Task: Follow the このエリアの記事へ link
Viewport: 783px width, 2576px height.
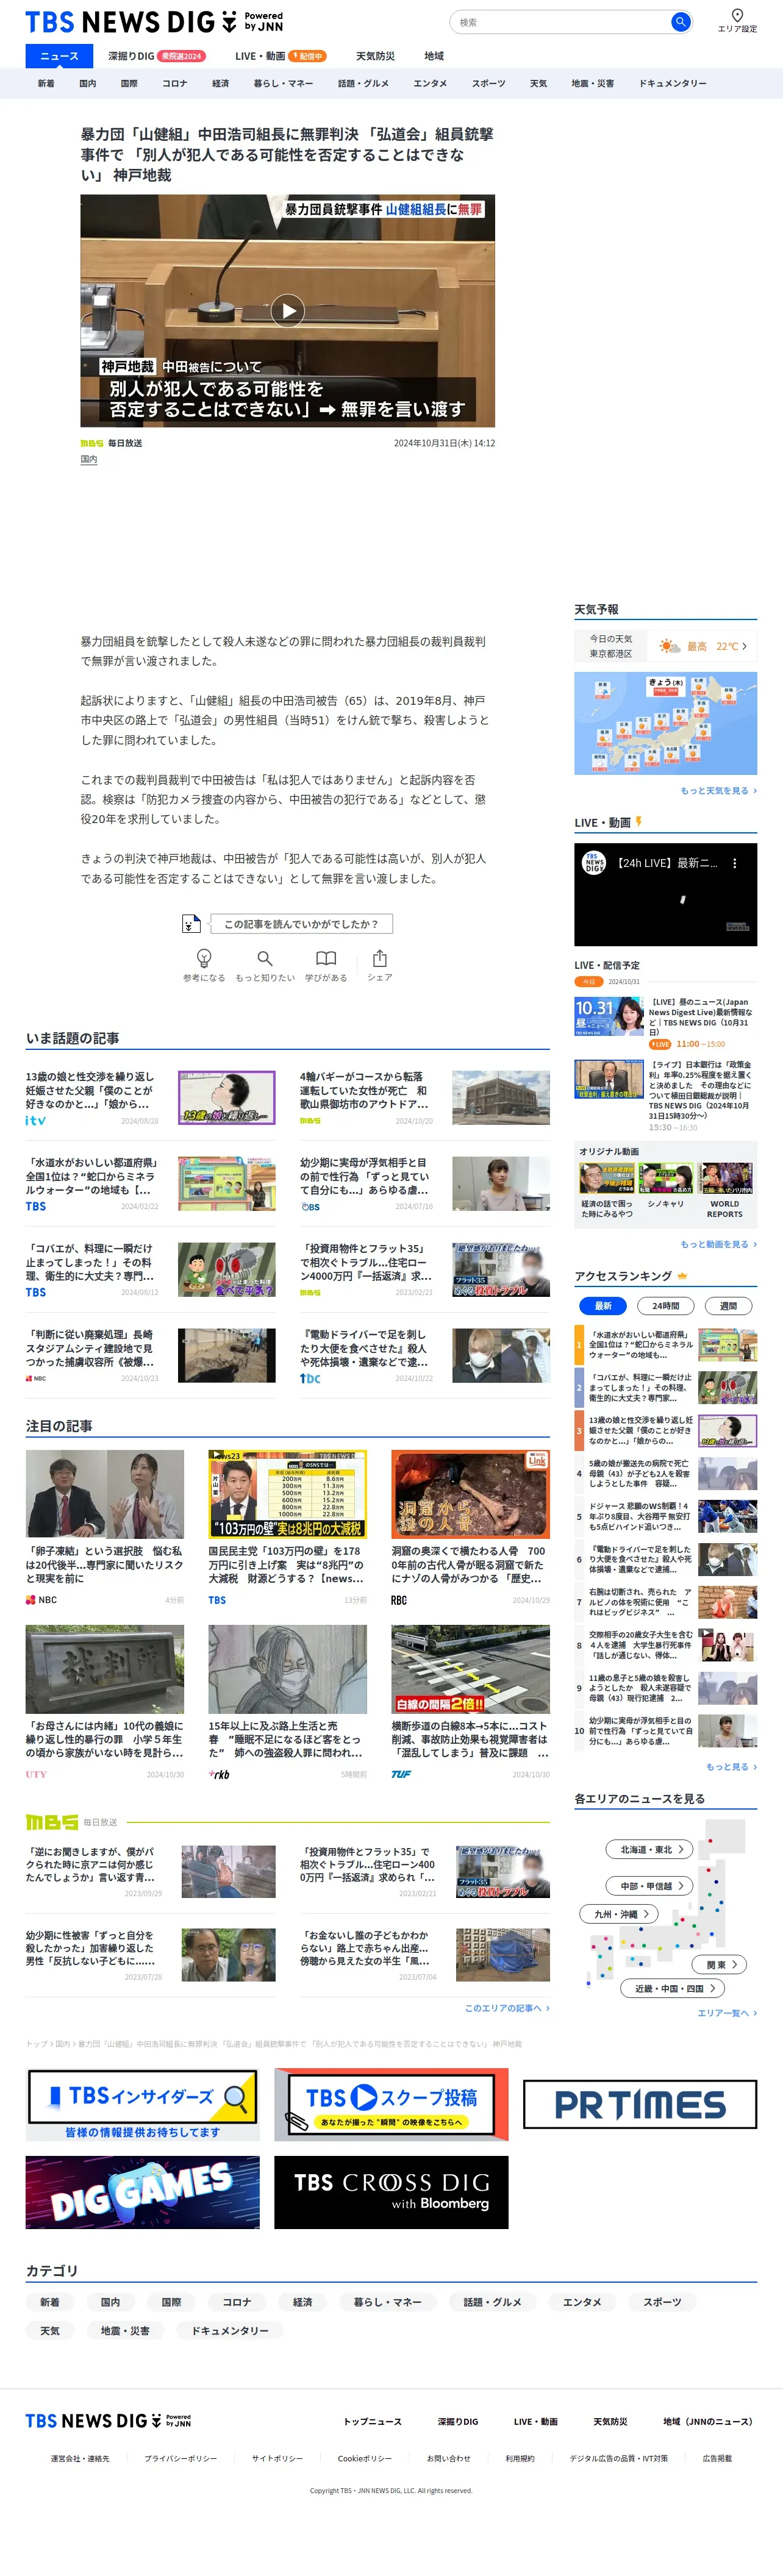Action: (507, 2008)
